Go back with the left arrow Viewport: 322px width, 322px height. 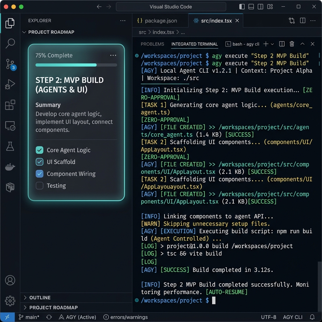point(99,7)
